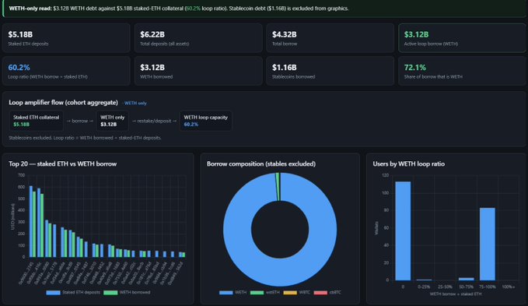Click the Staked ETH collateral flow box
528x306 pixels.
(36, 121)
